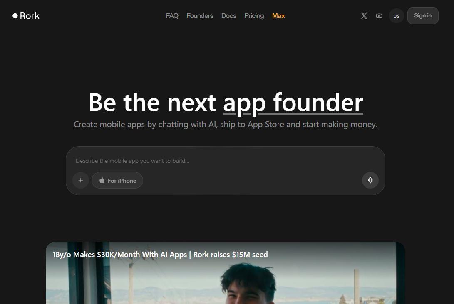The width and height of the screenshot is (454, 304).
Task: Open the US region selector
Action: (397, 16)
